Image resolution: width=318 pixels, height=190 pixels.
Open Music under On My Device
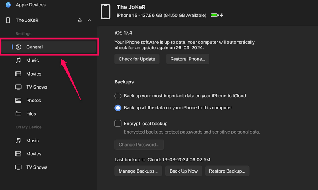pyautogui.click(x=32, y=141)
